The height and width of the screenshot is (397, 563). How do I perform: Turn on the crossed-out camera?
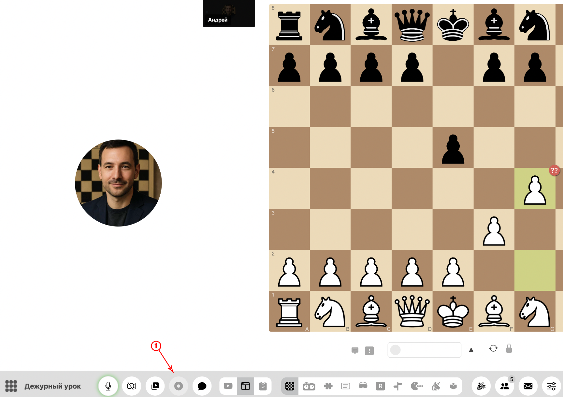(132, 386)
